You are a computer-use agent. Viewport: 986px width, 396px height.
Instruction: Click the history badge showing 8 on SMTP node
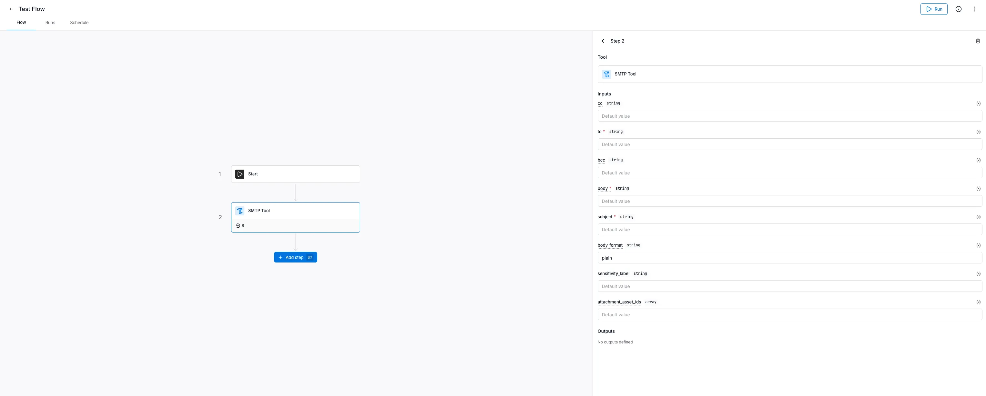(240, 225)
